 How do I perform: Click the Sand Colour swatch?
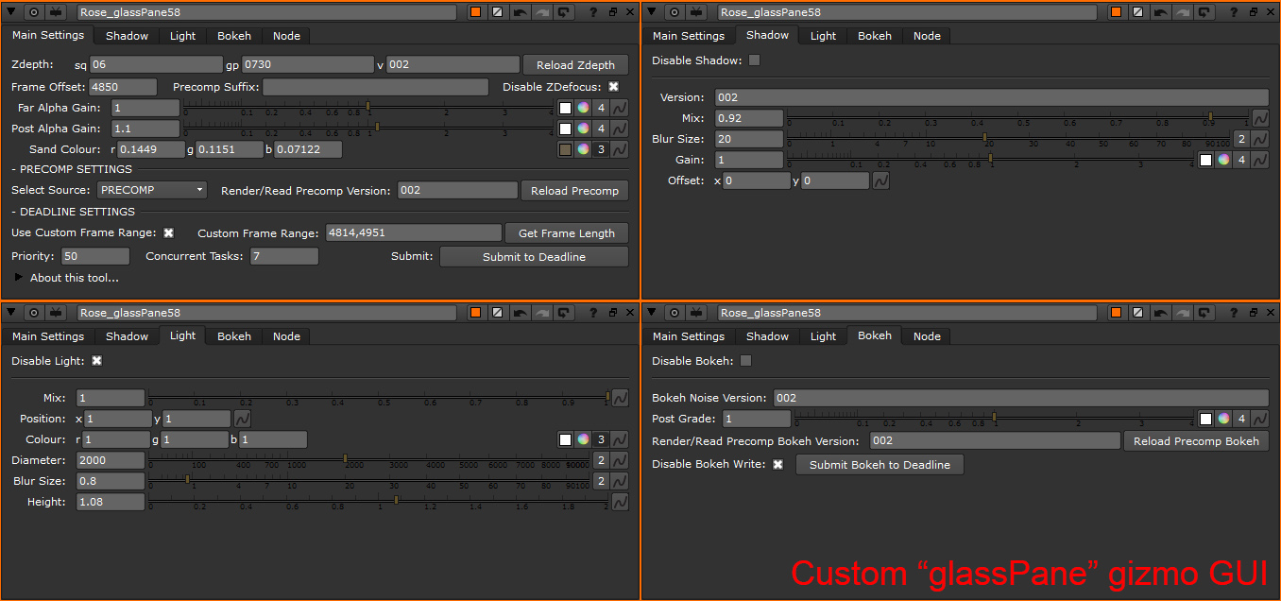[565, 149]
